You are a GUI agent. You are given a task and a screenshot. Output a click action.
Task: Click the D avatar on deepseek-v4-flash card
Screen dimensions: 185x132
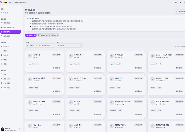pos(153,56)
